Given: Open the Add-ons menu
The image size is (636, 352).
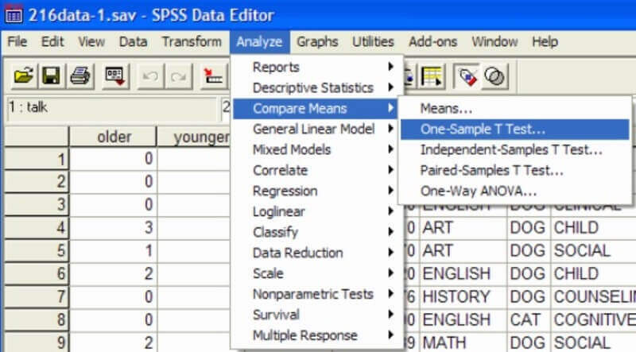Looking at the screenshot, I should tap(432, 41).
